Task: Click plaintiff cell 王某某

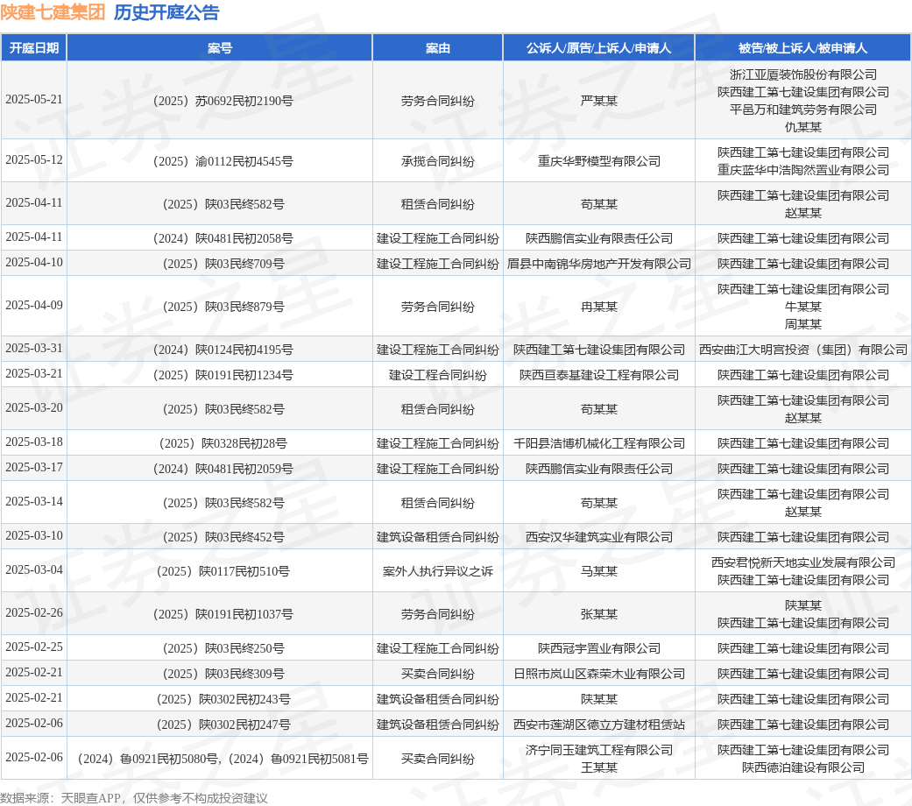Action: pos(598,767)
